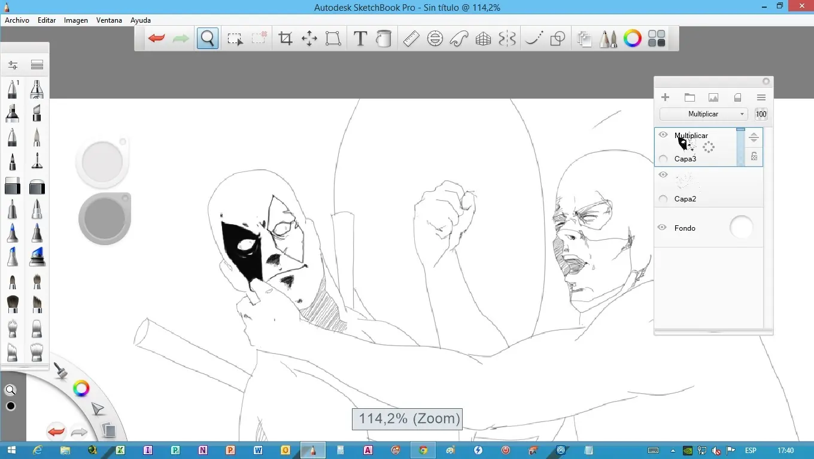
Task: Open the Imagen menu
Action: pos(76,20)
